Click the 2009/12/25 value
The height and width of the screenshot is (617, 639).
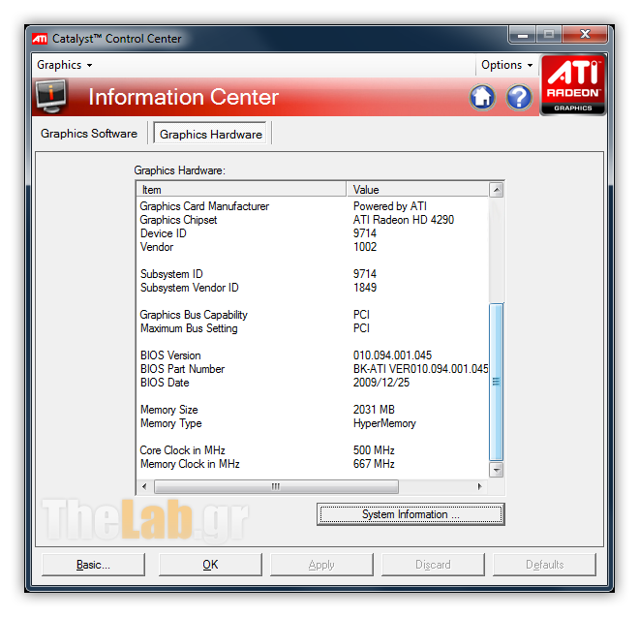coord(381,383)
